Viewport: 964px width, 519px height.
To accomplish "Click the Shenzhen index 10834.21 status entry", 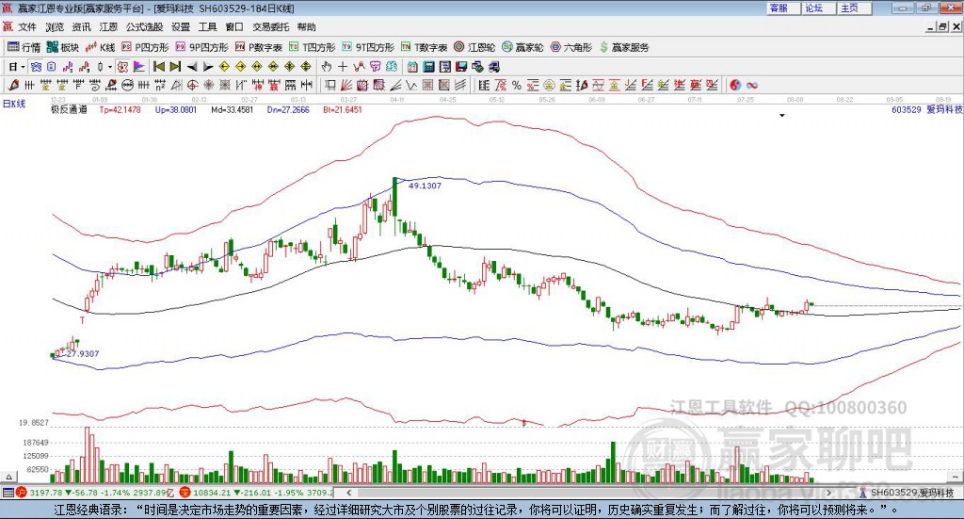I will click(257, 493).
